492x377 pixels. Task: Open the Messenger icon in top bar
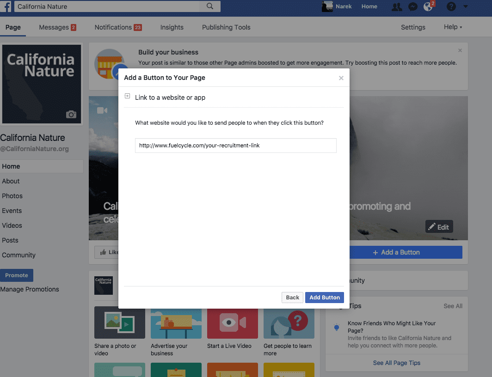(x=412, y=6)
